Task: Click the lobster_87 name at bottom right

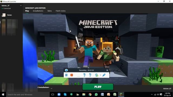Action: [x=167, y=89]
